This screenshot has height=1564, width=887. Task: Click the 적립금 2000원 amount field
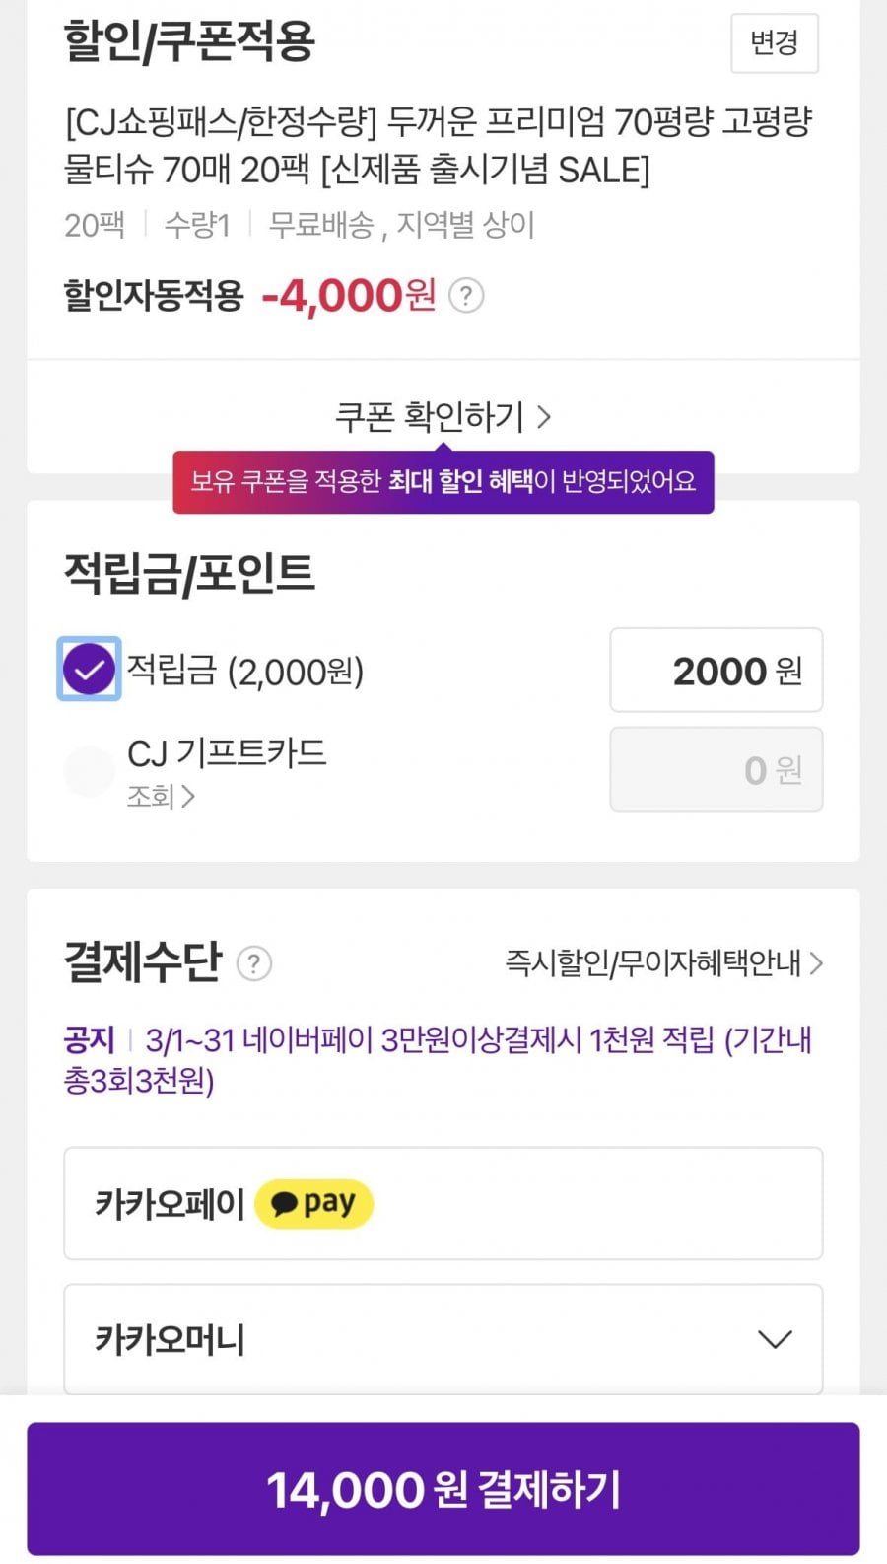[x=716, y=671]
